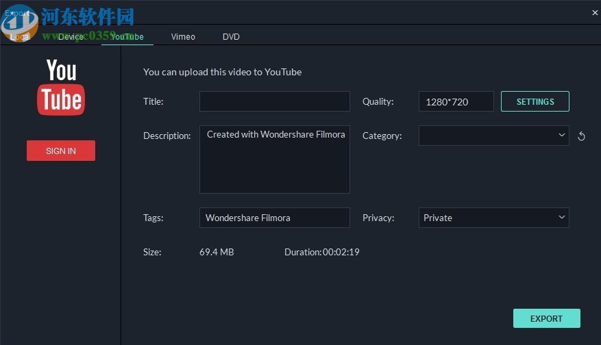Close the Export dialog window
The image size is (601, 345).
[595, 12]
